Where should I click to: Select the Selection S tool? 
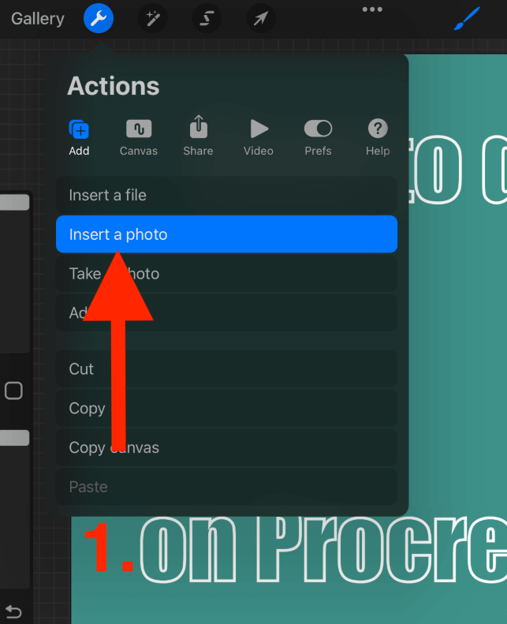click(x=207, y=18)
